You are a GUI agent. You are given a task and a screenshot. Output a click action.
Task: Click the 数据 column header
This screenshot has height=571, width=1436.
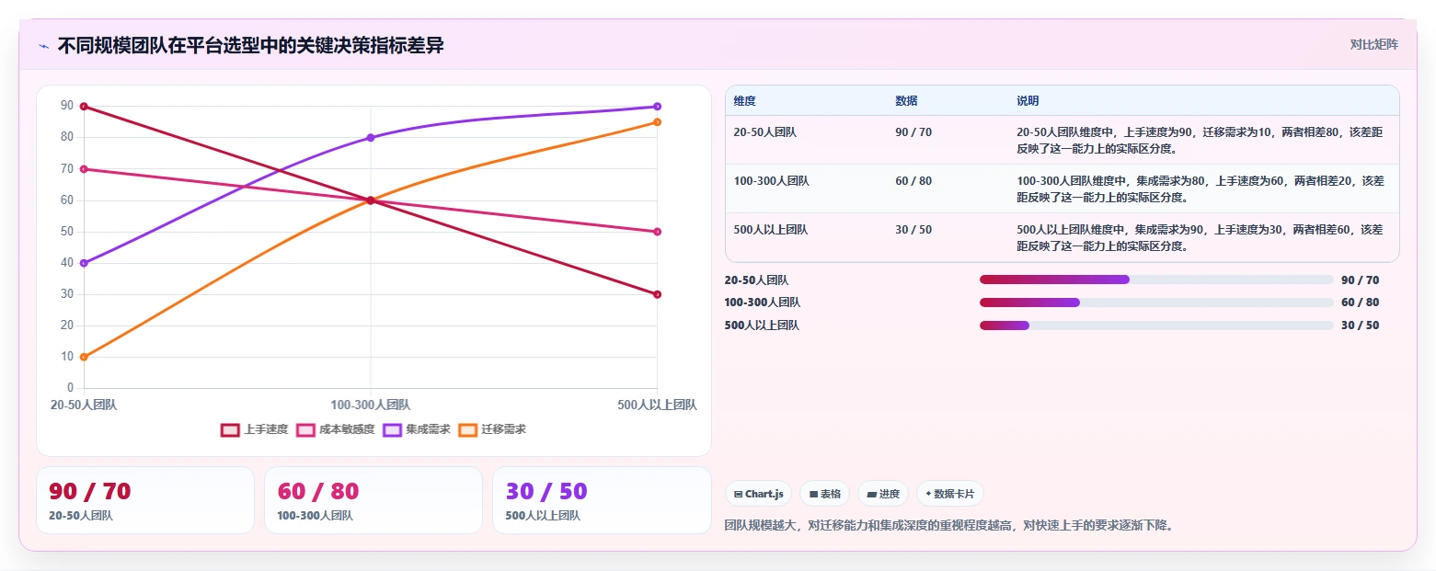[x=906, y=101]
